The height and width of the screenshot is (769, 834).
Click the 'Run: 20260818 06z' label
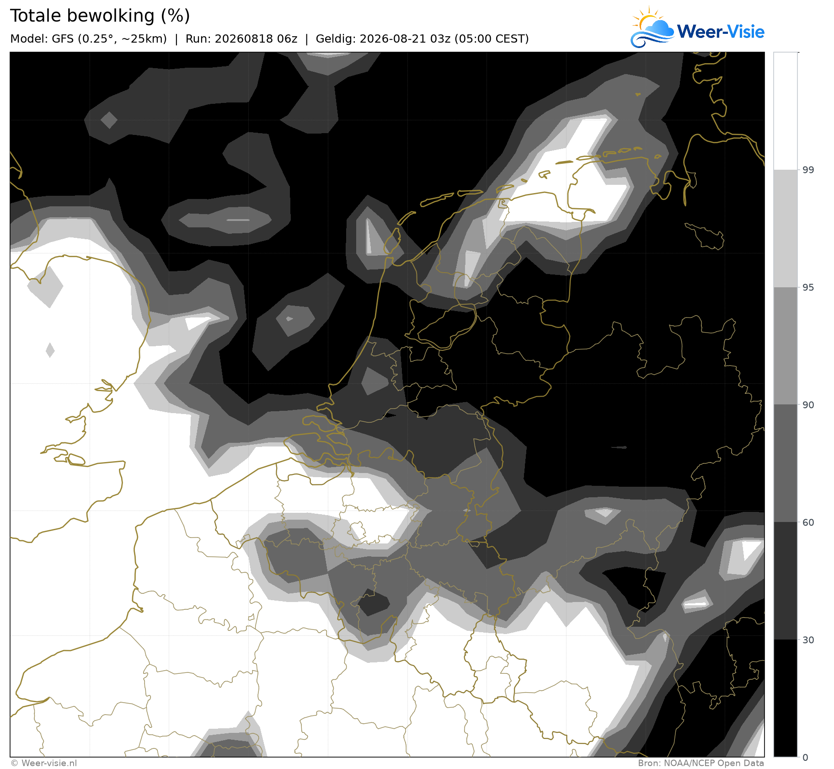coord(241,39)
